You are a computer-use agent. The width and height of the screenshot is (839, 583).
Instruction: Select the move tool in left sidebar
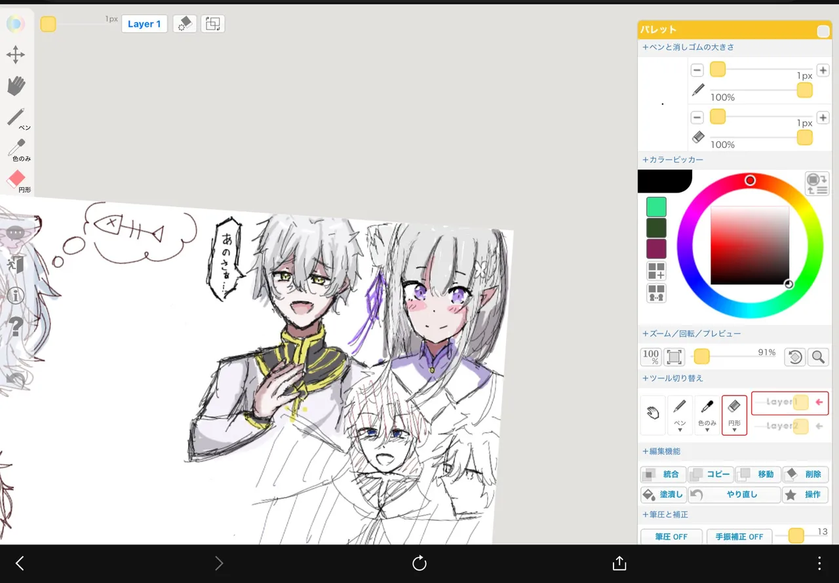16,55
